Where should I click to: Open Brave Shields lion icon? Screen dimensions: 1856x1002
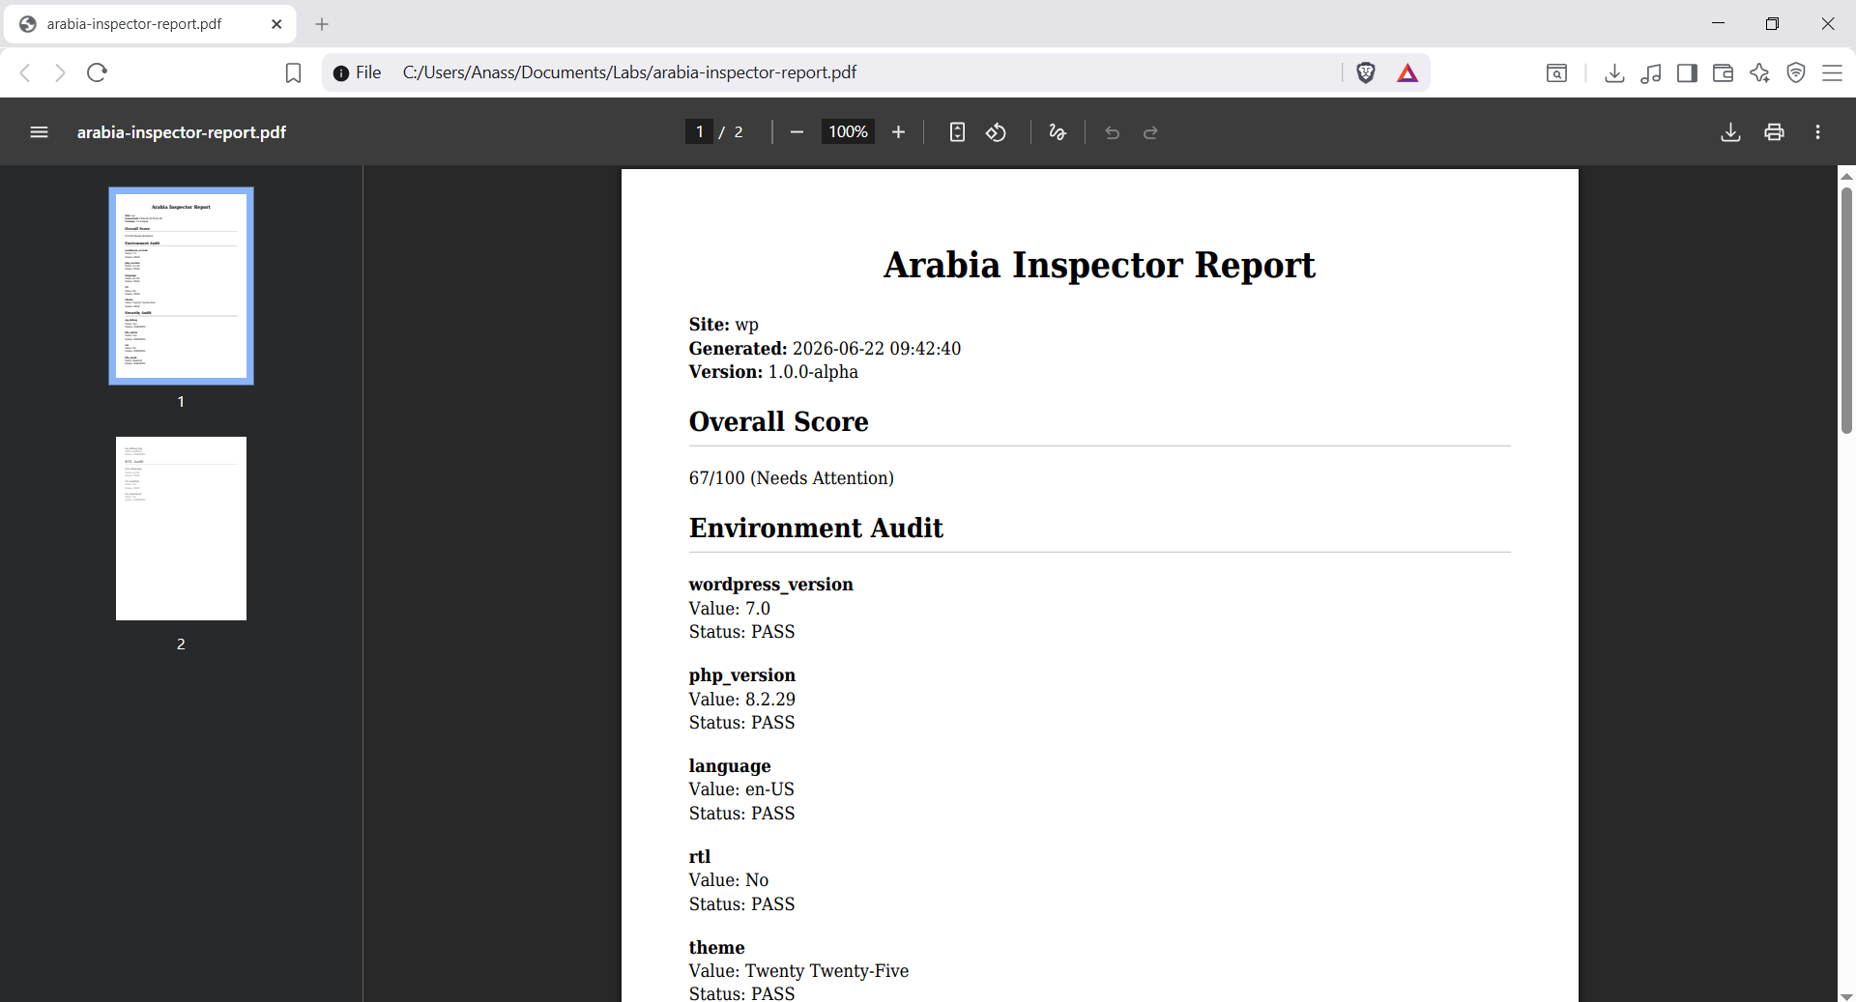click(1366, 72)
